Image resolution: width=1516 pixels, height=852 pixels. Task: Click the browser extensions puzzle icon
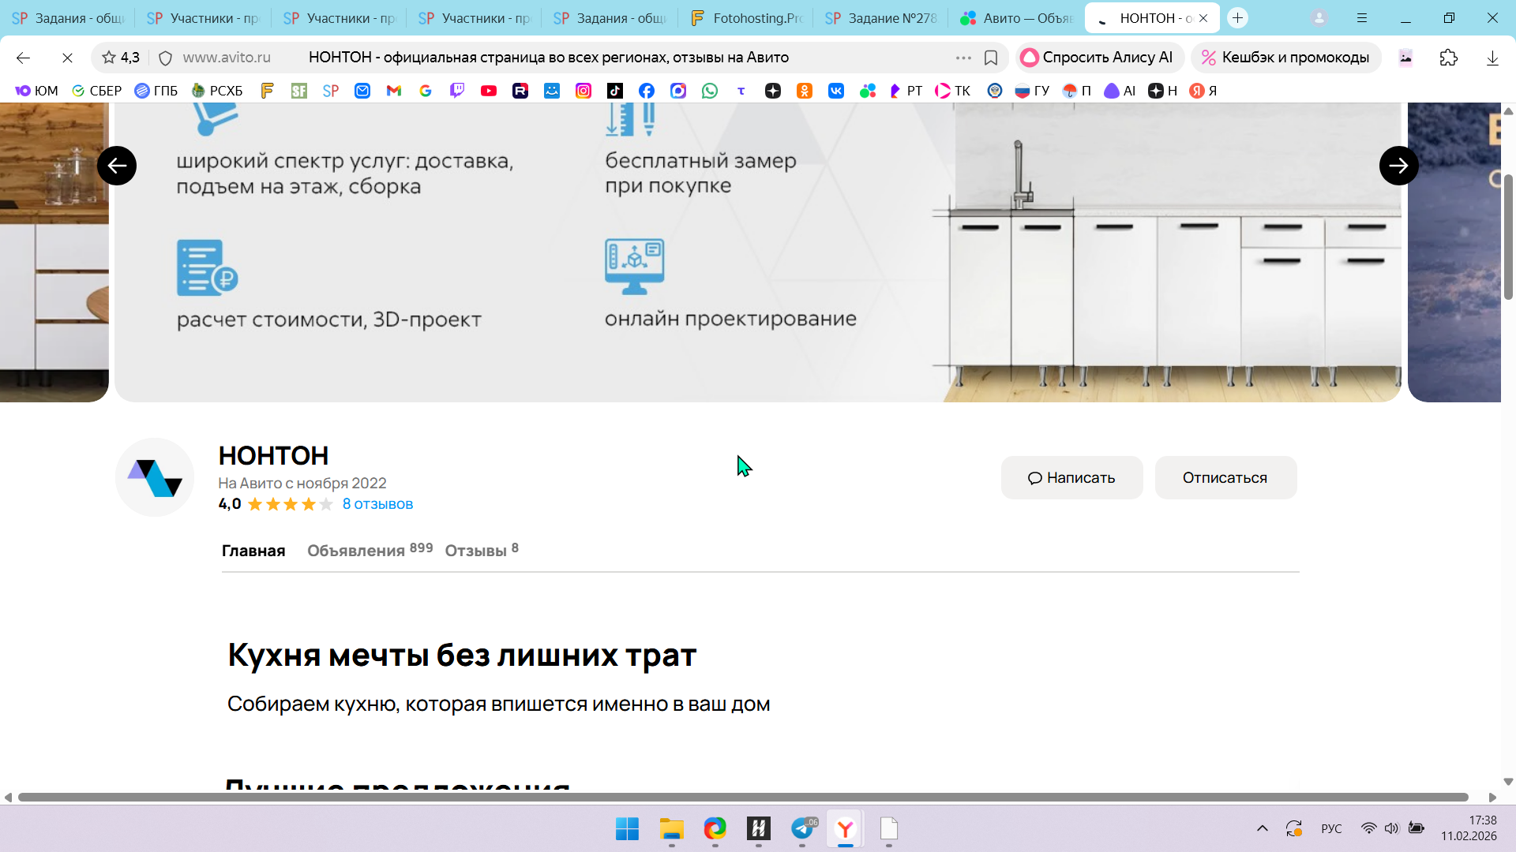pyautogui.click(x=1448, y=58)
